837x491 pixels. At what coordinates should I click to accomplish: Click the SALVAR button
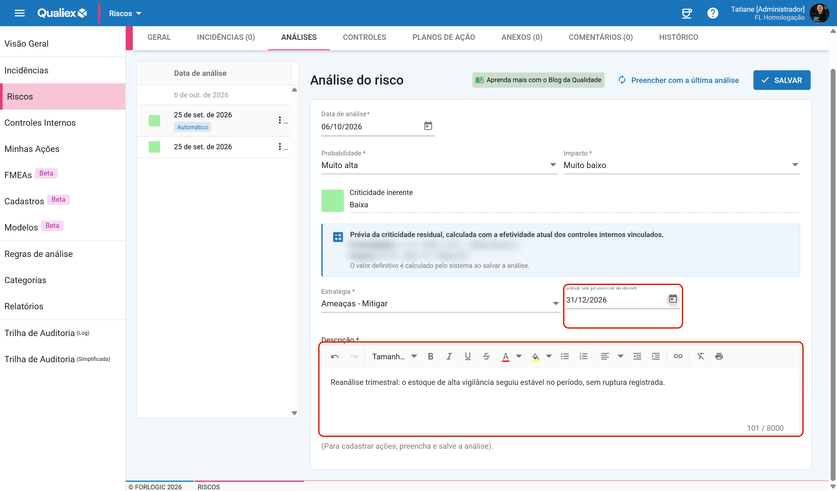[782, 80]
